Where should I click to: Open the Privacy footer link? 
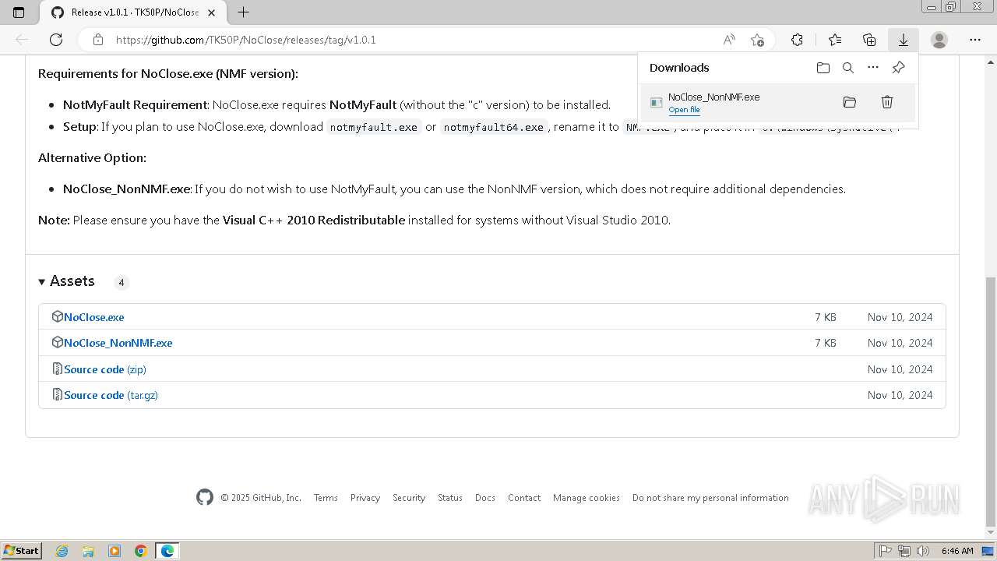point(365,498)
